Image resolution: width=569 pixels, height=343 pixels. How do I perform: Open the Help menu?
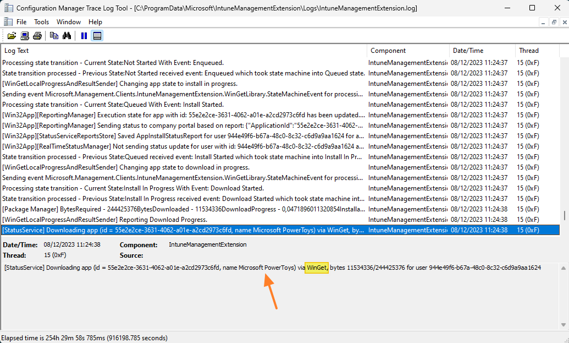coord(95,21)
